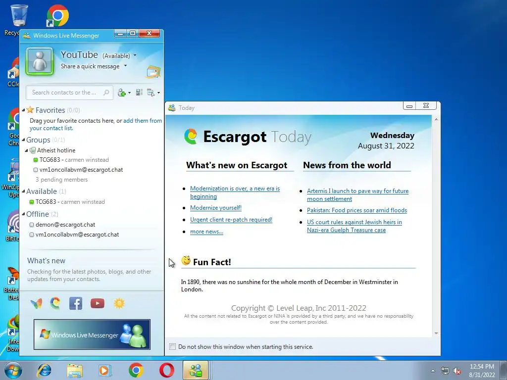
Task: Select vm1oncollabvm@escargot.chat under Atheist hotline
Action: pos(78,170)
